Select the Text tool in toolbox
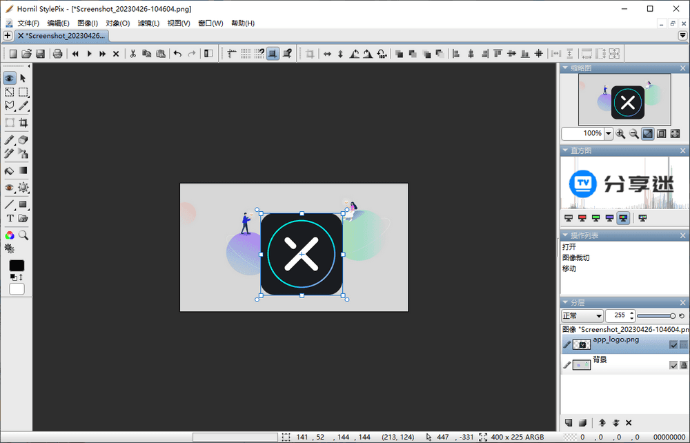The width and height of the screenshot is (690, 443). point(10,218)
